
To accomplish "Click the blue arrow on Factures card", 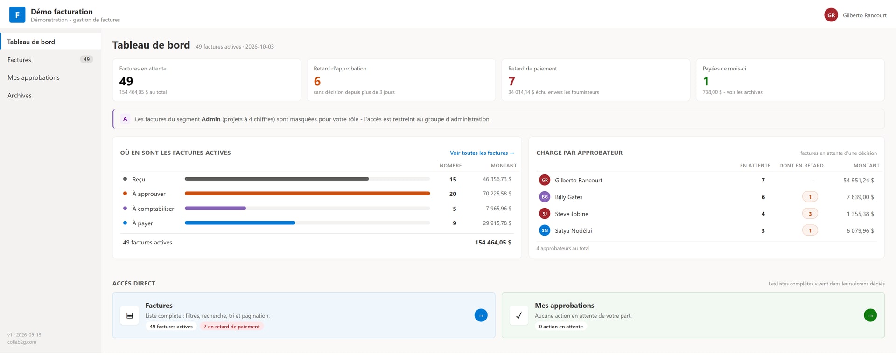I will [x=481, y=315].
